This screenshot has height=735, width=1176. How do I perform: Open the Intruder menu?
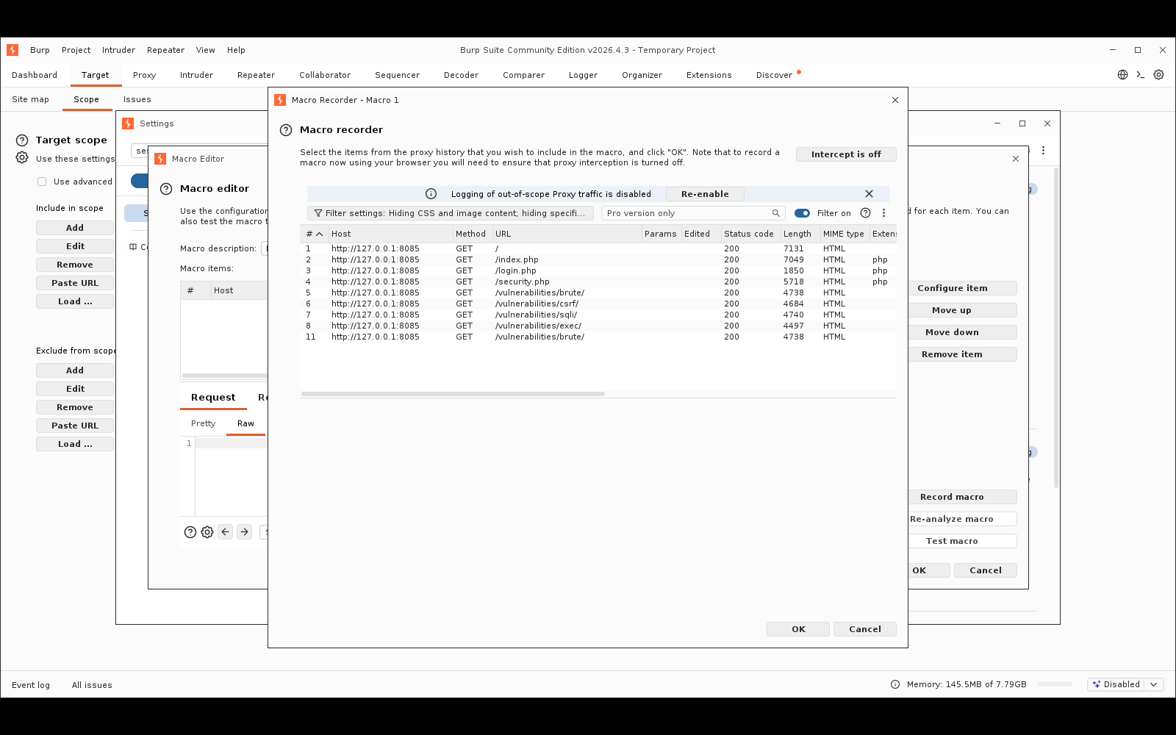coord(118,50)
